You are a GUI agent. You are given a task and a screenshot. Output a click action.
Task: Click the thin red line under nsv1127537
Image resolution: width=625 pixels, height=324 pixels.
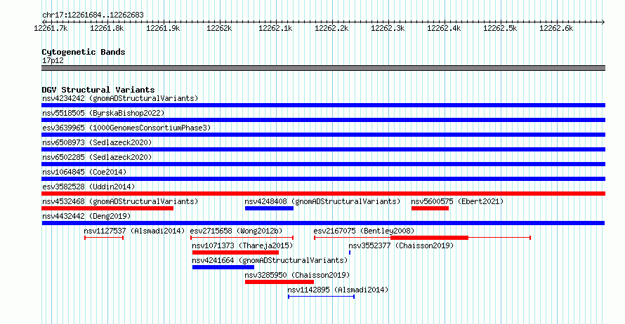pyautogui.click(x=104, y=238)
